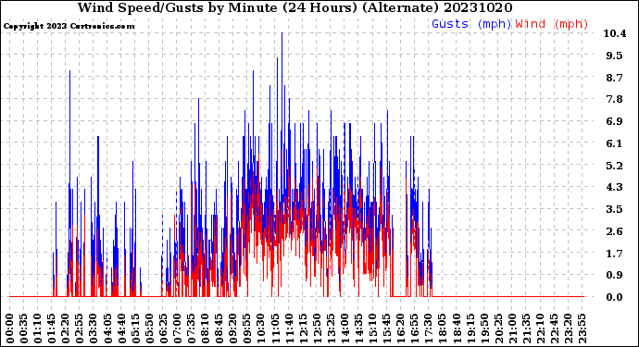Click the 20:25 time axis label
Screen dimensions: 639x347
498,328
